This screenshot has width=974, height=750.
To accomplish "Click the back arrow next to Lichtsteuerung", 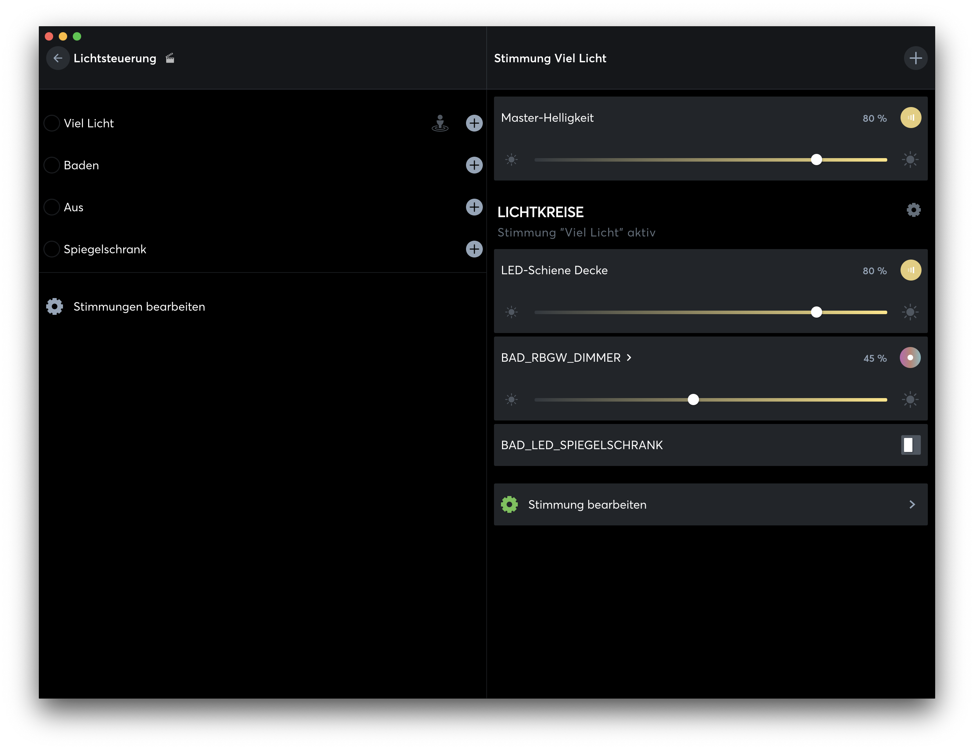I will tap(57, 58).
